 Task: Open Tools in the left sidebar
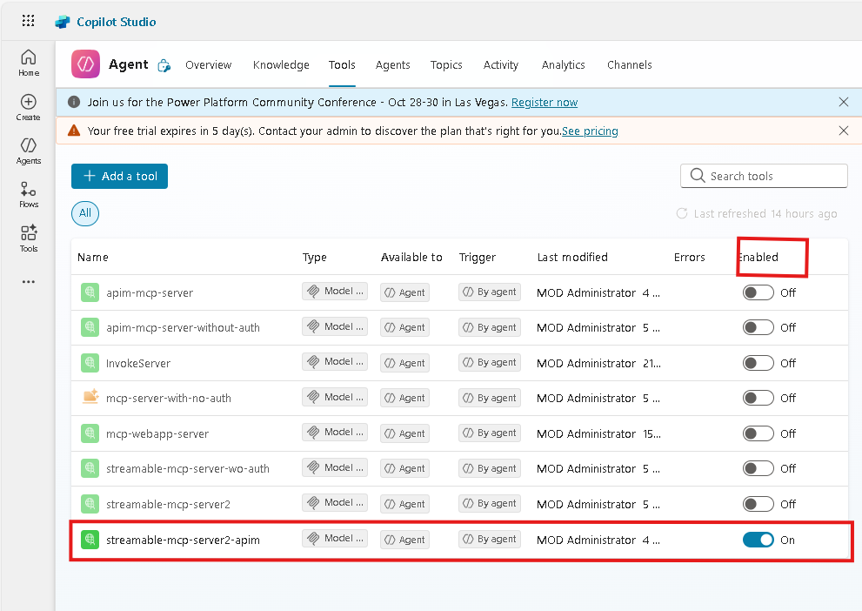[29, 238]
